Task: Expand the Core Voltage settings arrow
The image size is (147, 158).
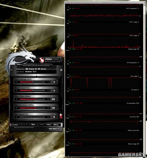Action: click(57, 81)
